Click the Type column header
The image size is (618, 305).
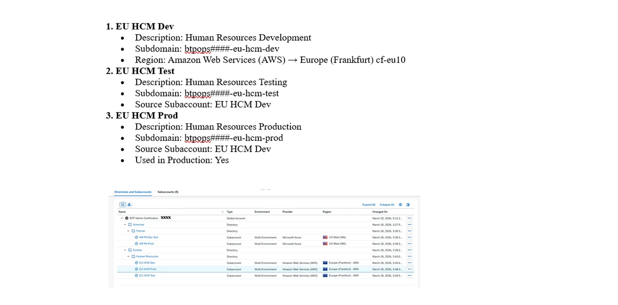click(x=230, y=212)
